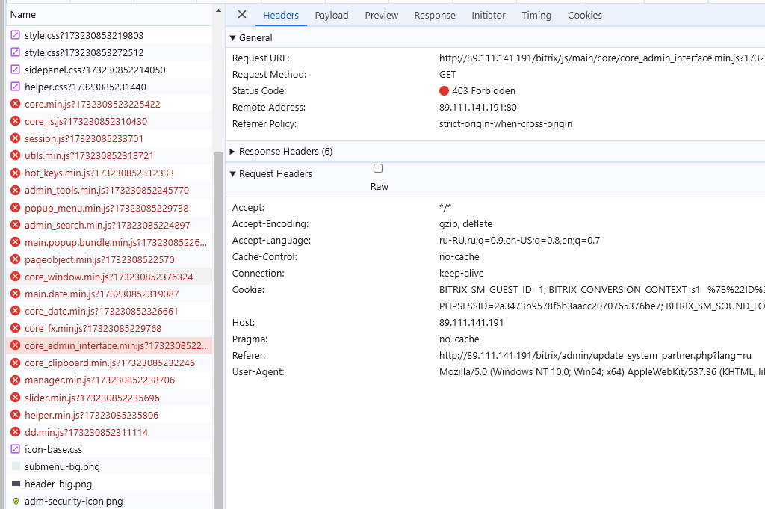The image size is (765, 509).
Task: Click the error icon beside core_fx.min.js
Action: pyautogui.click(x=16, y=328)
